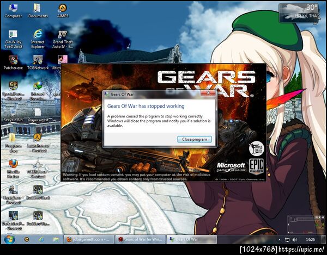Click the network tray icon

[287, 240]
